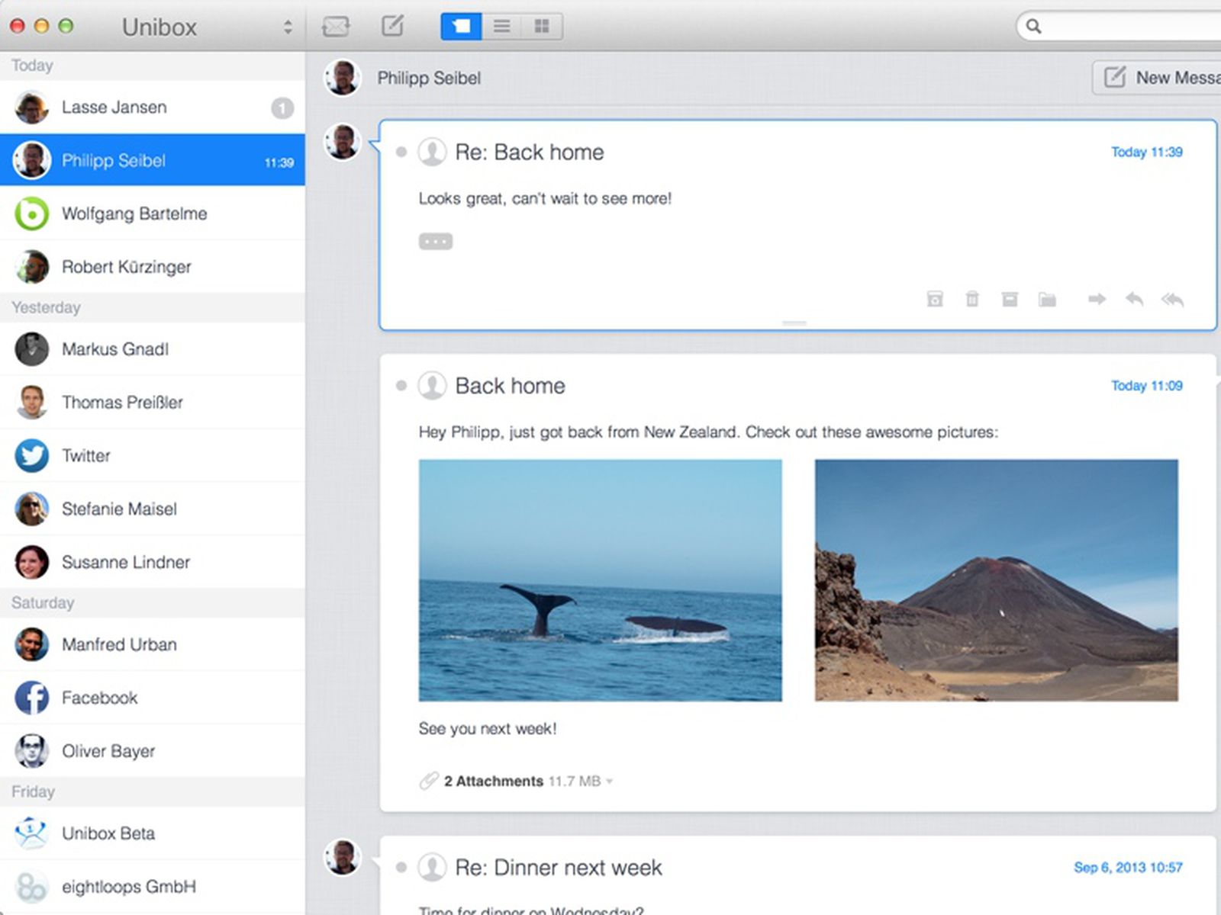Switch to the conversation view mode button

click(x=461, y=27)
